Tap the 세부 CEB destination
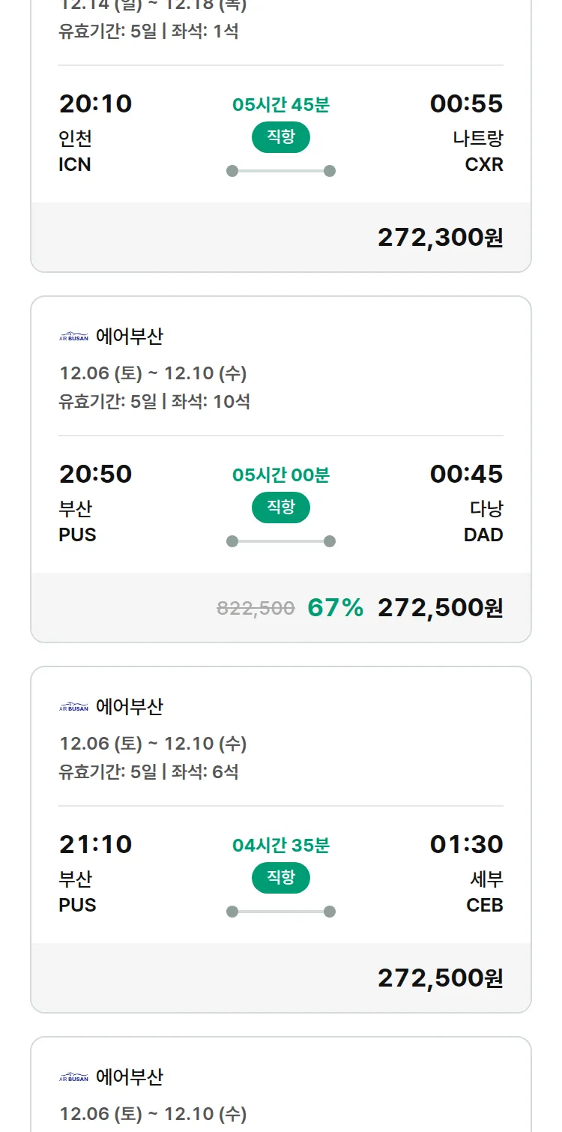The image size is (562, 1132). (485, 891)
